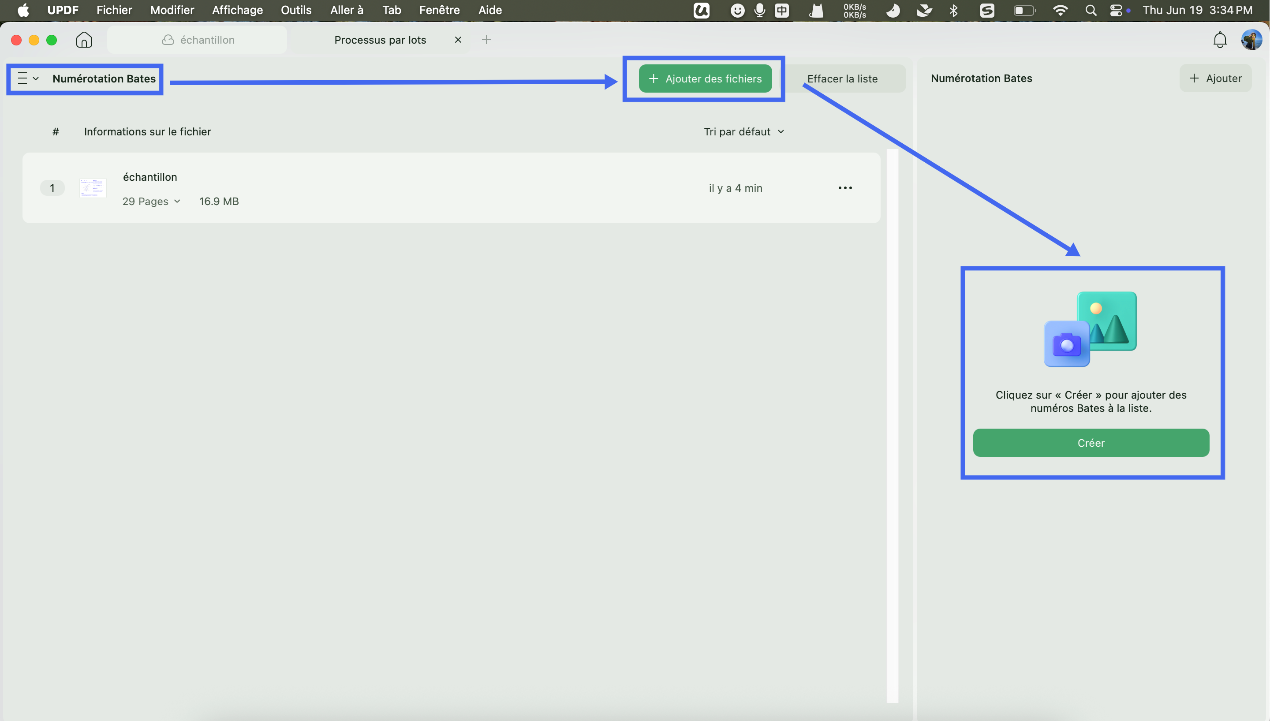Open the Fenêtre menu

click(x=439, y=10)
